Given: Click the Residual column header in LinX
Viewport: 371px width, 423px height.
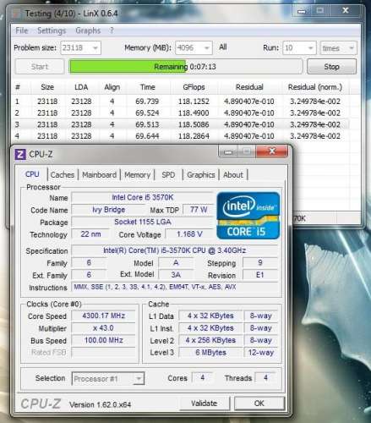Looking at the screenshot, I should click(249, 87).
